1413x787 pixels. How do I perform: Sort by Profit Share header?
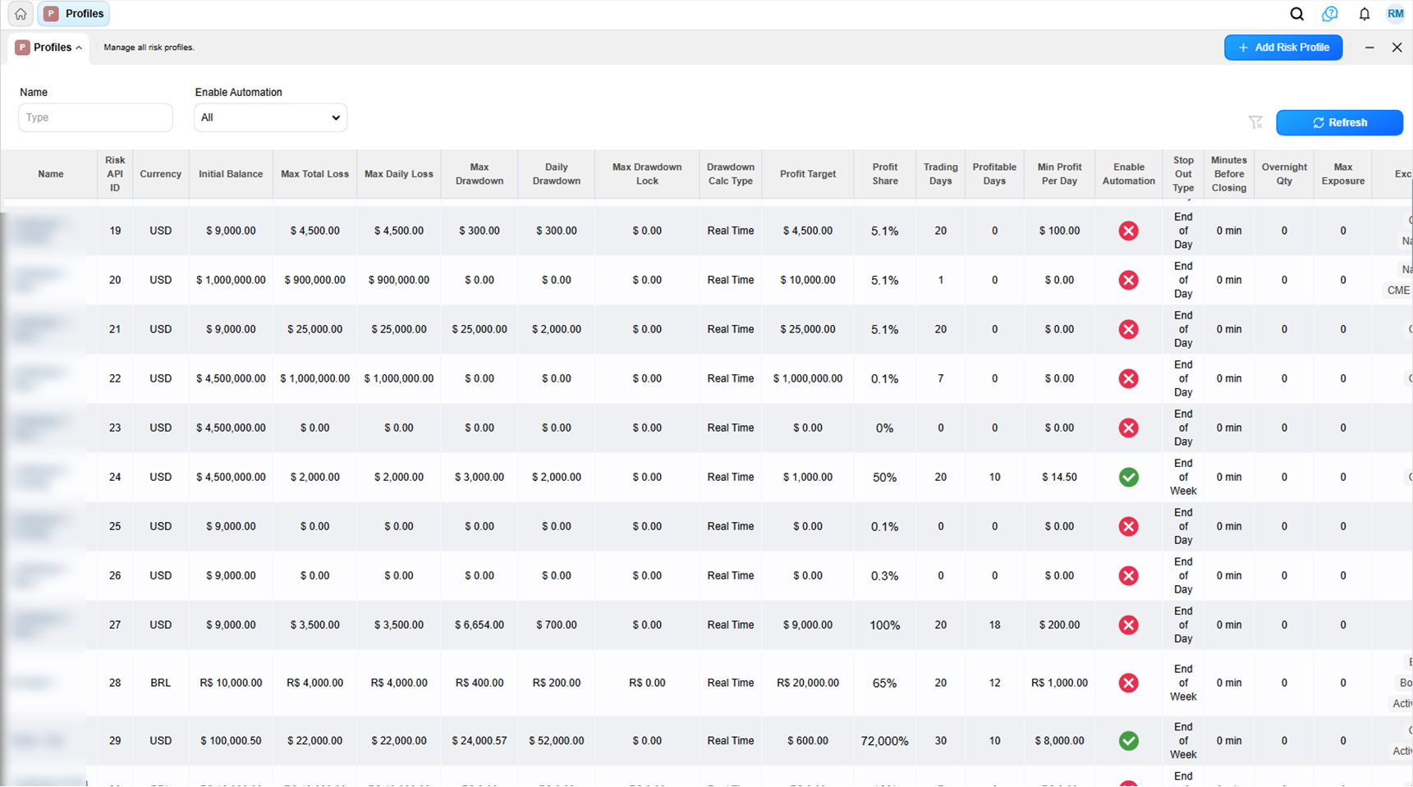pos(884,174)
